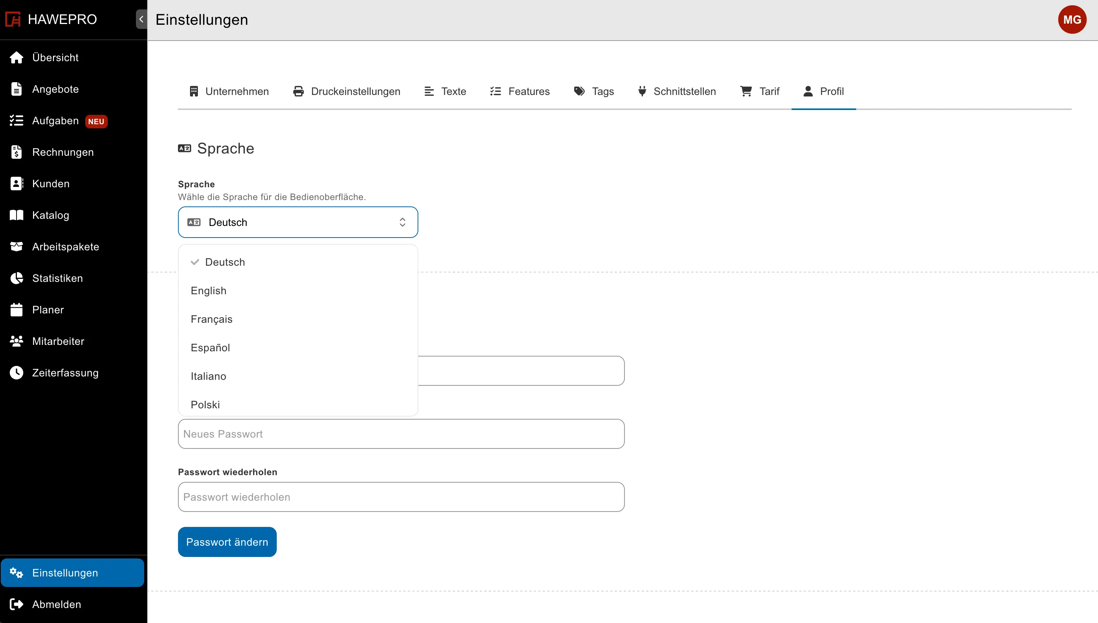Open Übersicht via the home icon
This screenshot has width=1098, height=623.
[16, 57]
